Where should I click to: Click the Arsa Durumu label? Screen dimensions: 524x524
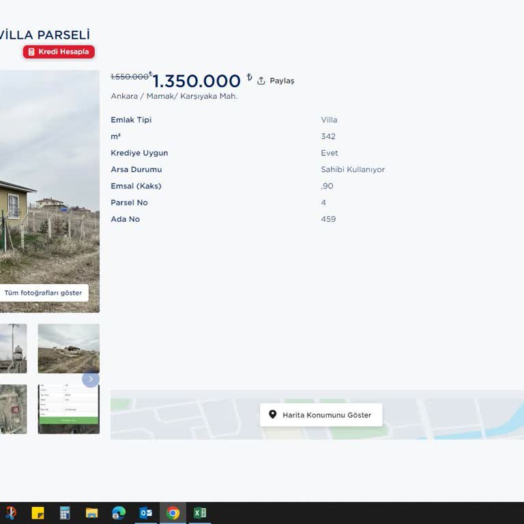click(x=136, y=169)
